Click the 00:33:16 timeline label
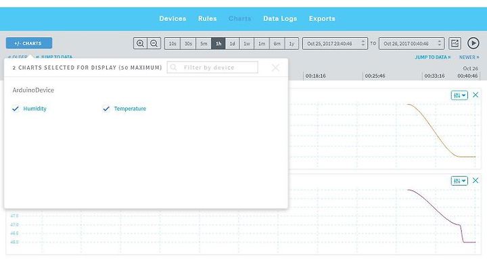 [x=434, y=76]
